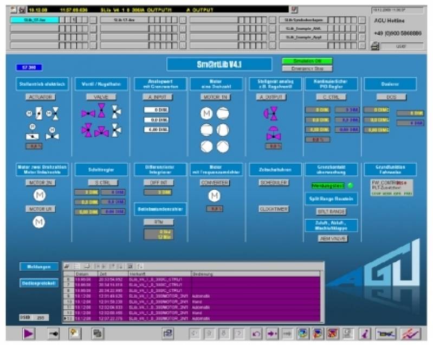Open the DOS block button
This screenshot has height=345, width=433.
tap(391, 97)
